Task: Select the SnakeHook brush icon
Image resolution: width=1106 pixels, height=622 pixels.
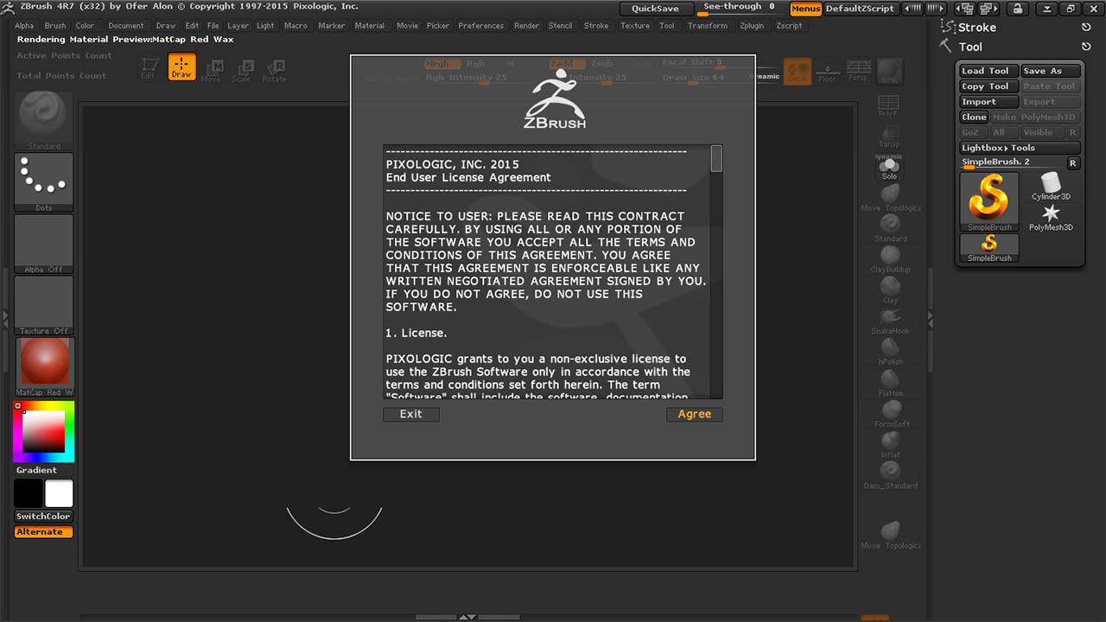Action: click(x=890, y=321)
